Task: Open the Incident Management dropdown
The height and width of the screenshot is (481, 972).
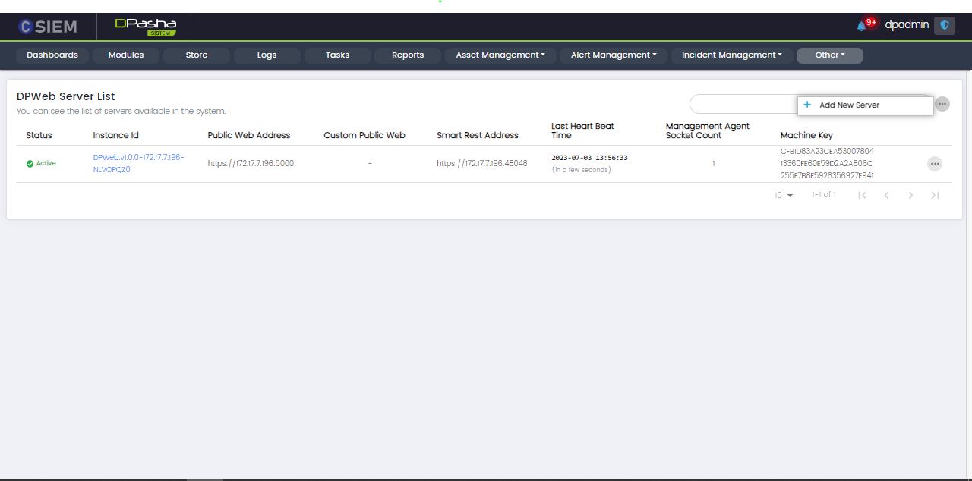Action: (731, 55)
